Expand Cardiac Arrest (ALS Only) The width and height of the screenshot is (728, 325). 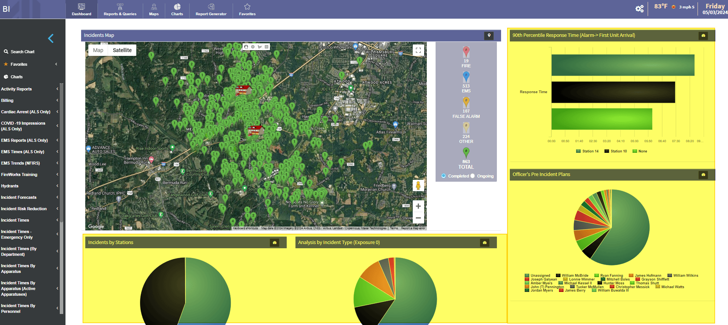(30, 112)
